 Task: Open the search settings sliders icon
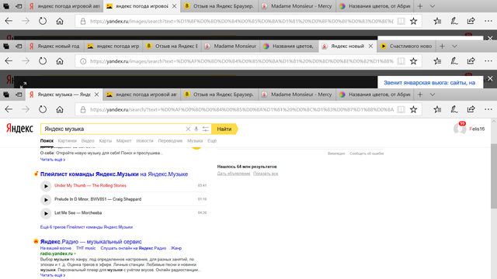coord(205,129)
